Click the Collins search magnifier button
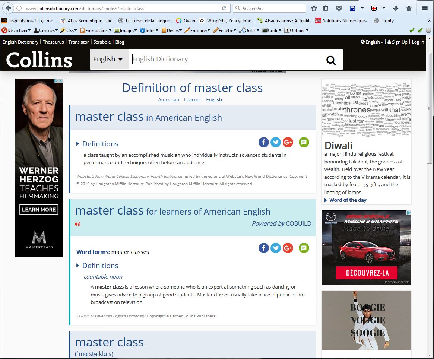 coord(331,60)
